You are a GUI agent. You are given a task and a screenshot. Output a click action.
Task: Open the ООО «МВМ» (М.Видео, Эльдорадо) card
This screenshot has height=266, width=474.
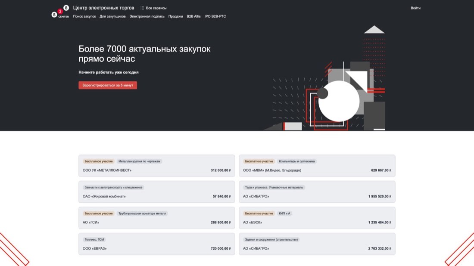coord(317,166)
